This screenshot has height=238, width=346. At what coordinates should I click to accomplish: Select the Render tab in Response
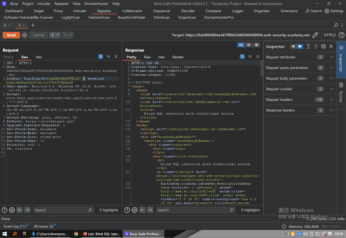[x=178, y=57]
